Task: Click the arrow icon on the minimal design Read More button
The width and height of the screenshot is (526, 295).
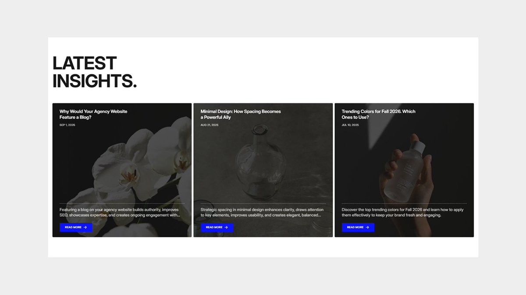Action: (x=226, y=227)
